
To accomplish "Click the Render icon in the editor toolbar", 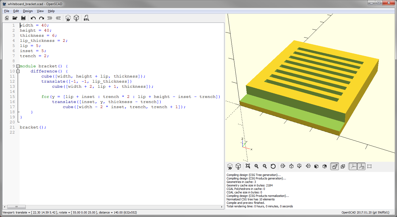I will pyautogui.click(x=76, y=18).
